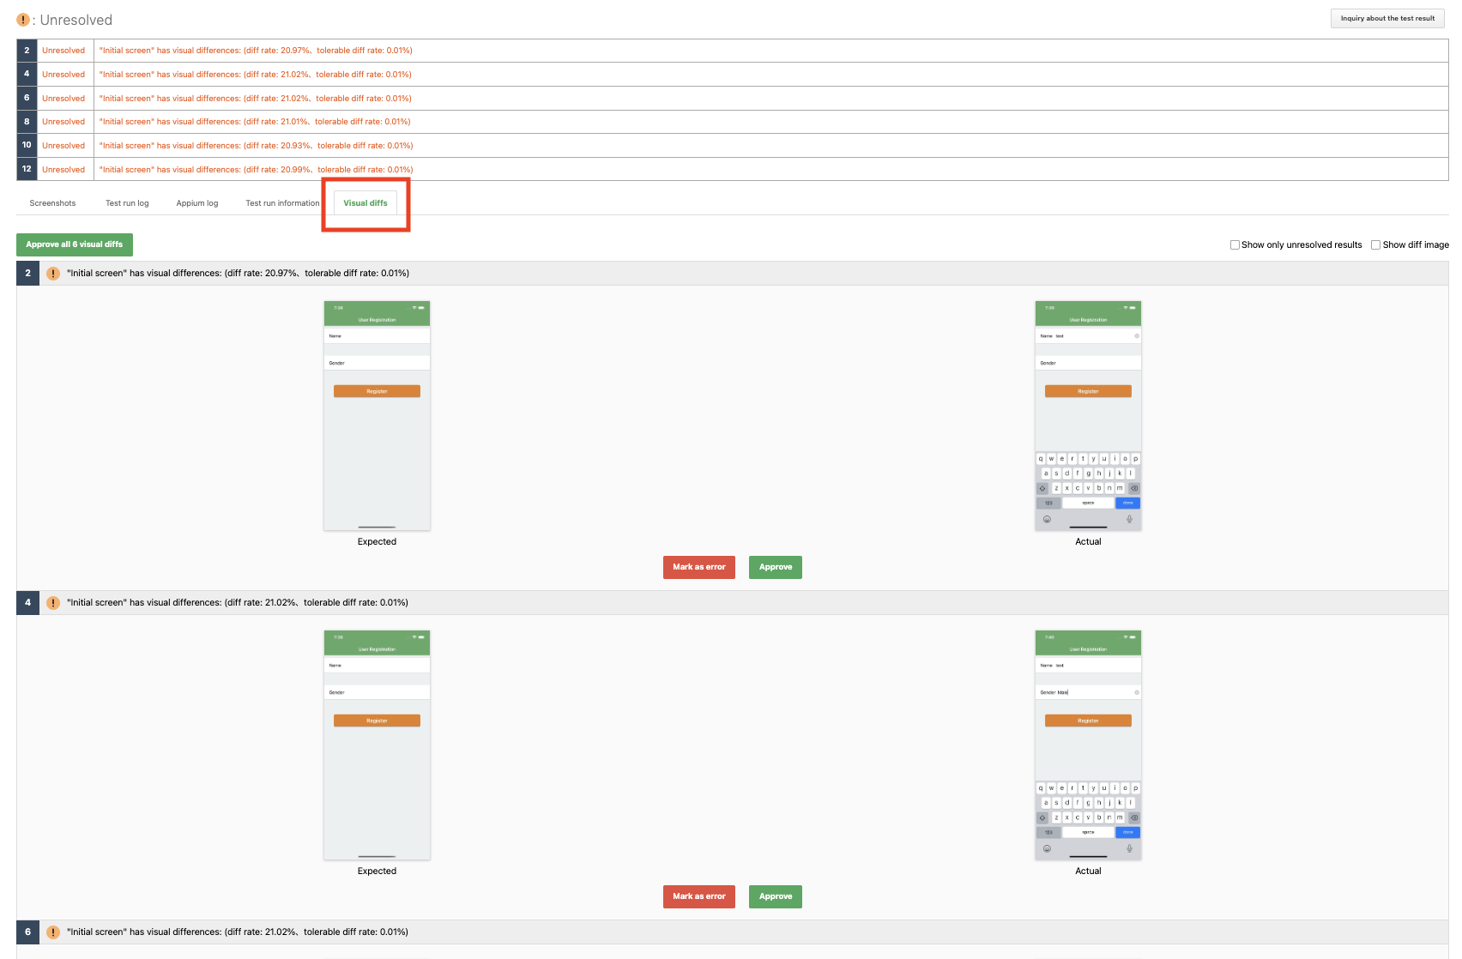Click the Unresolved link in the first summary row
The image size is (1462, 959).
click(x=63, y=51)
